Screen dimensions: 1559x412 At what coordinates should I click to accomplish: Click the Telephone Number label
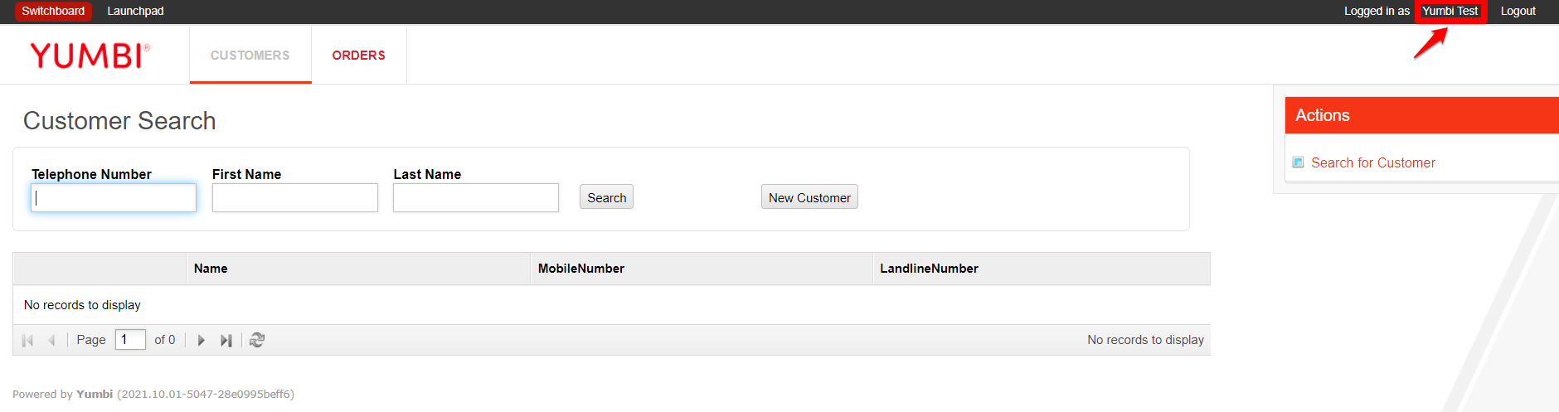pos(91,174)
